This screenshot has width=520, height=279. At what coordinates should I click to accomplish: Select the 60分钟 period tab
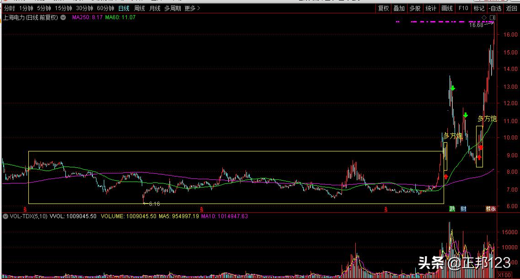(106, 8)
